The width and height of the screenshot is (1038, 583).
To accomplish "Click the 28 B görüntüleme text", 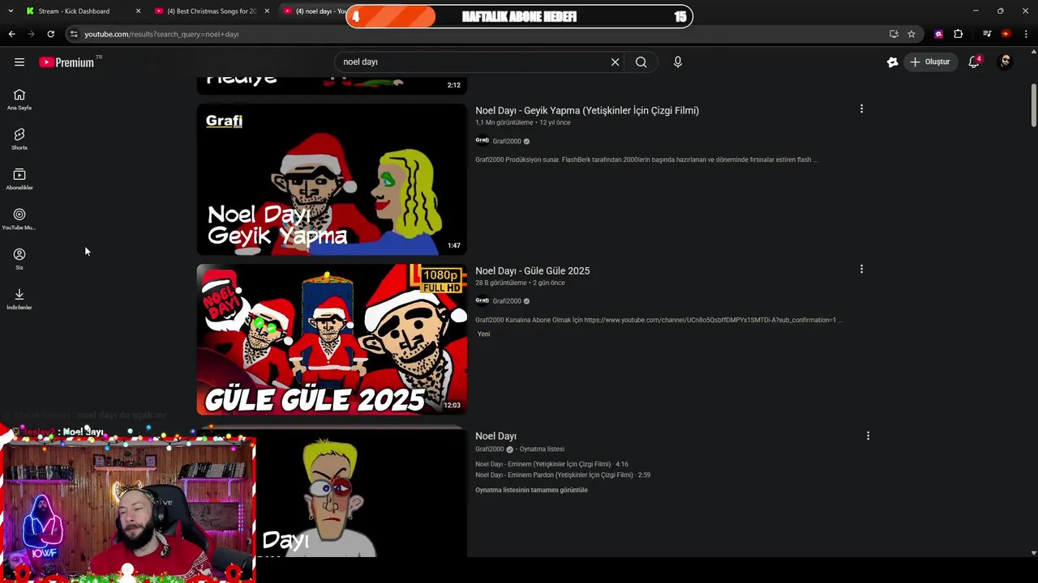I will (500, 283).
